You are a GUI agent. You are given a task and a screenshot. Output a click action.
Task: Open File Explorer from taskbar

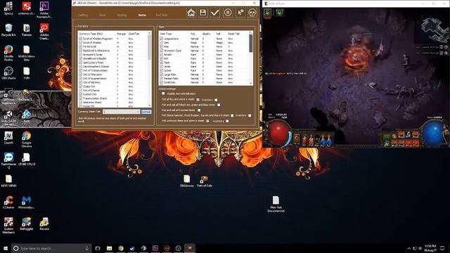tap(110, 248)
